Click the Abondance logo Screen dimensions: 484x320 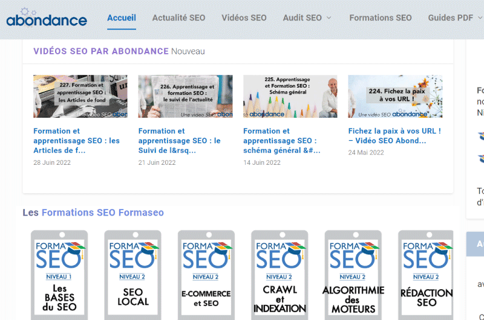coord(47,18)
